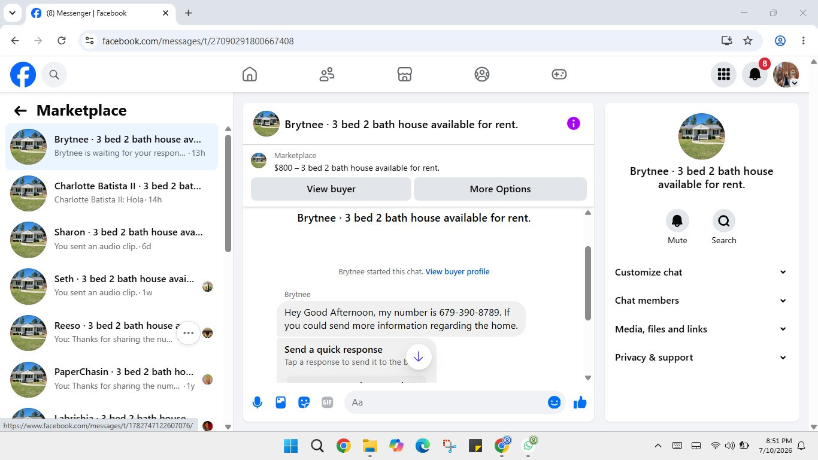View site information icon in address bar
Viewport: 818px width, 460px height.
tap(90, 41)
